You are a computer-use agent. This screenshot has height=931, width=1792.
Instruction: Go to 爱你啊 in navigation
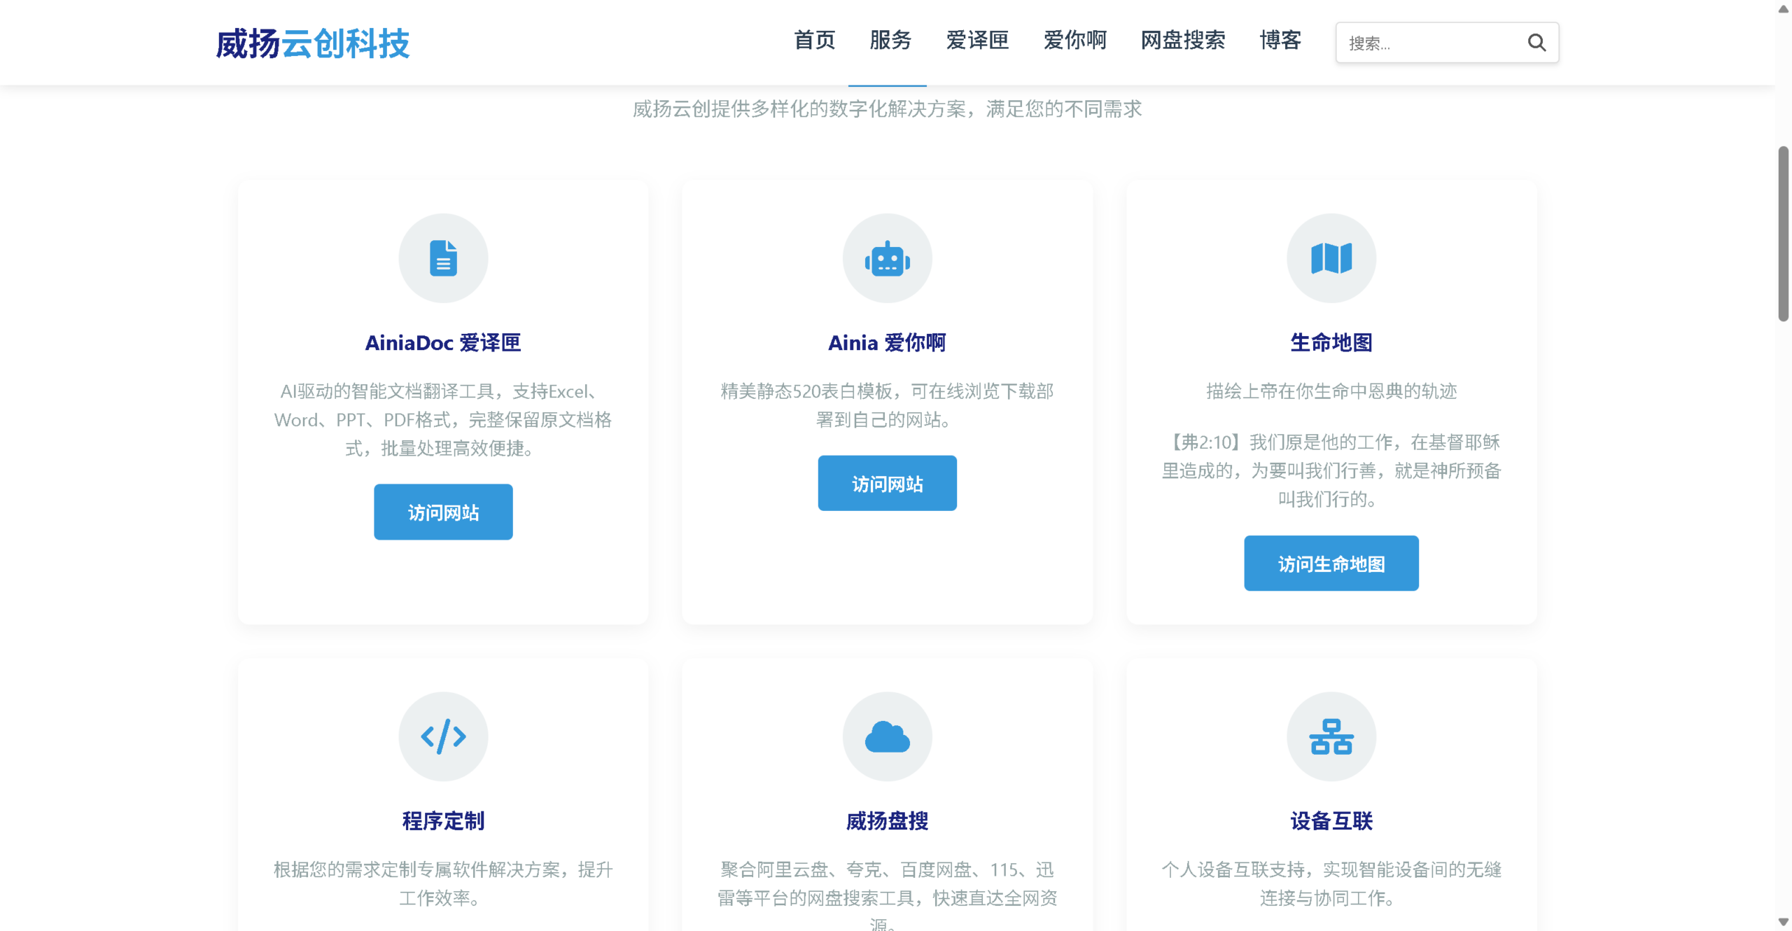1074,41
